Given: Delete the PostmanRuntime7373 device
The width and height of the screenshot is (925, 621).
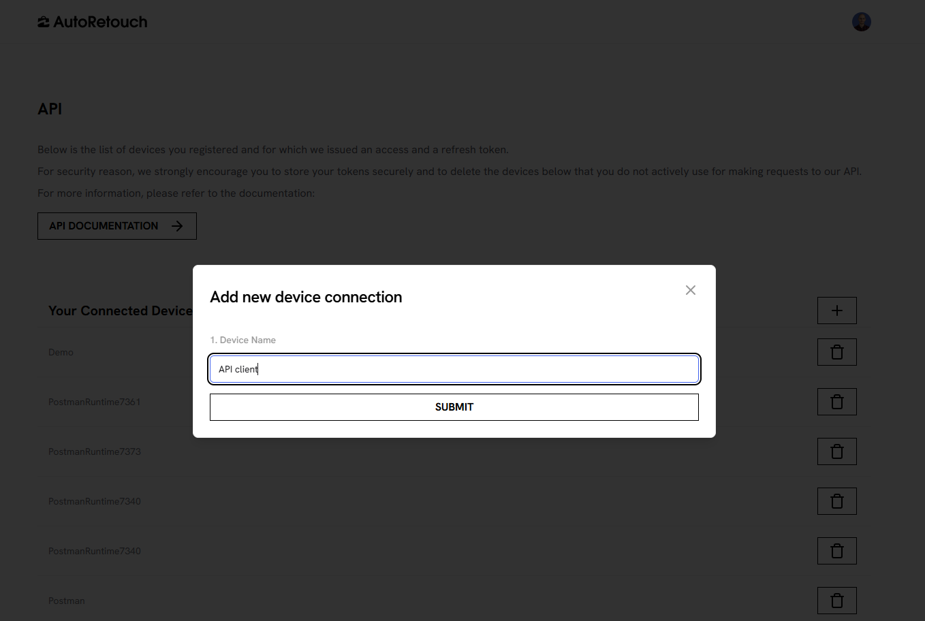Looking at the screenshot, I should pyautogui.click(x=837, y=451).
